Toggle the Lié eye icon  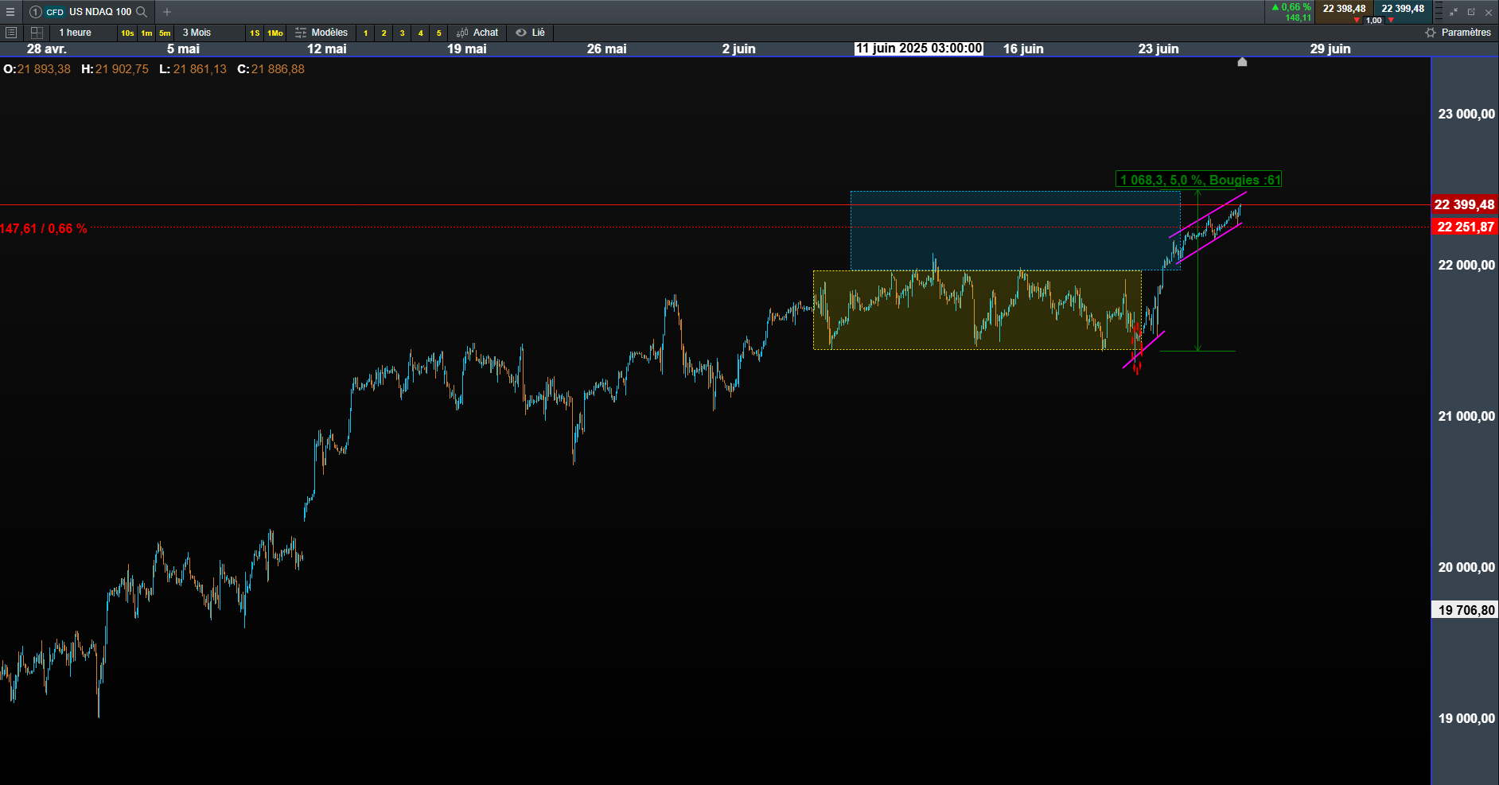[521, 33]
